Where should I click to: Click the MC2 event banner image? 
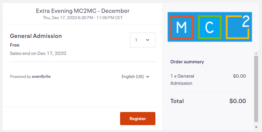coord(210,27)
